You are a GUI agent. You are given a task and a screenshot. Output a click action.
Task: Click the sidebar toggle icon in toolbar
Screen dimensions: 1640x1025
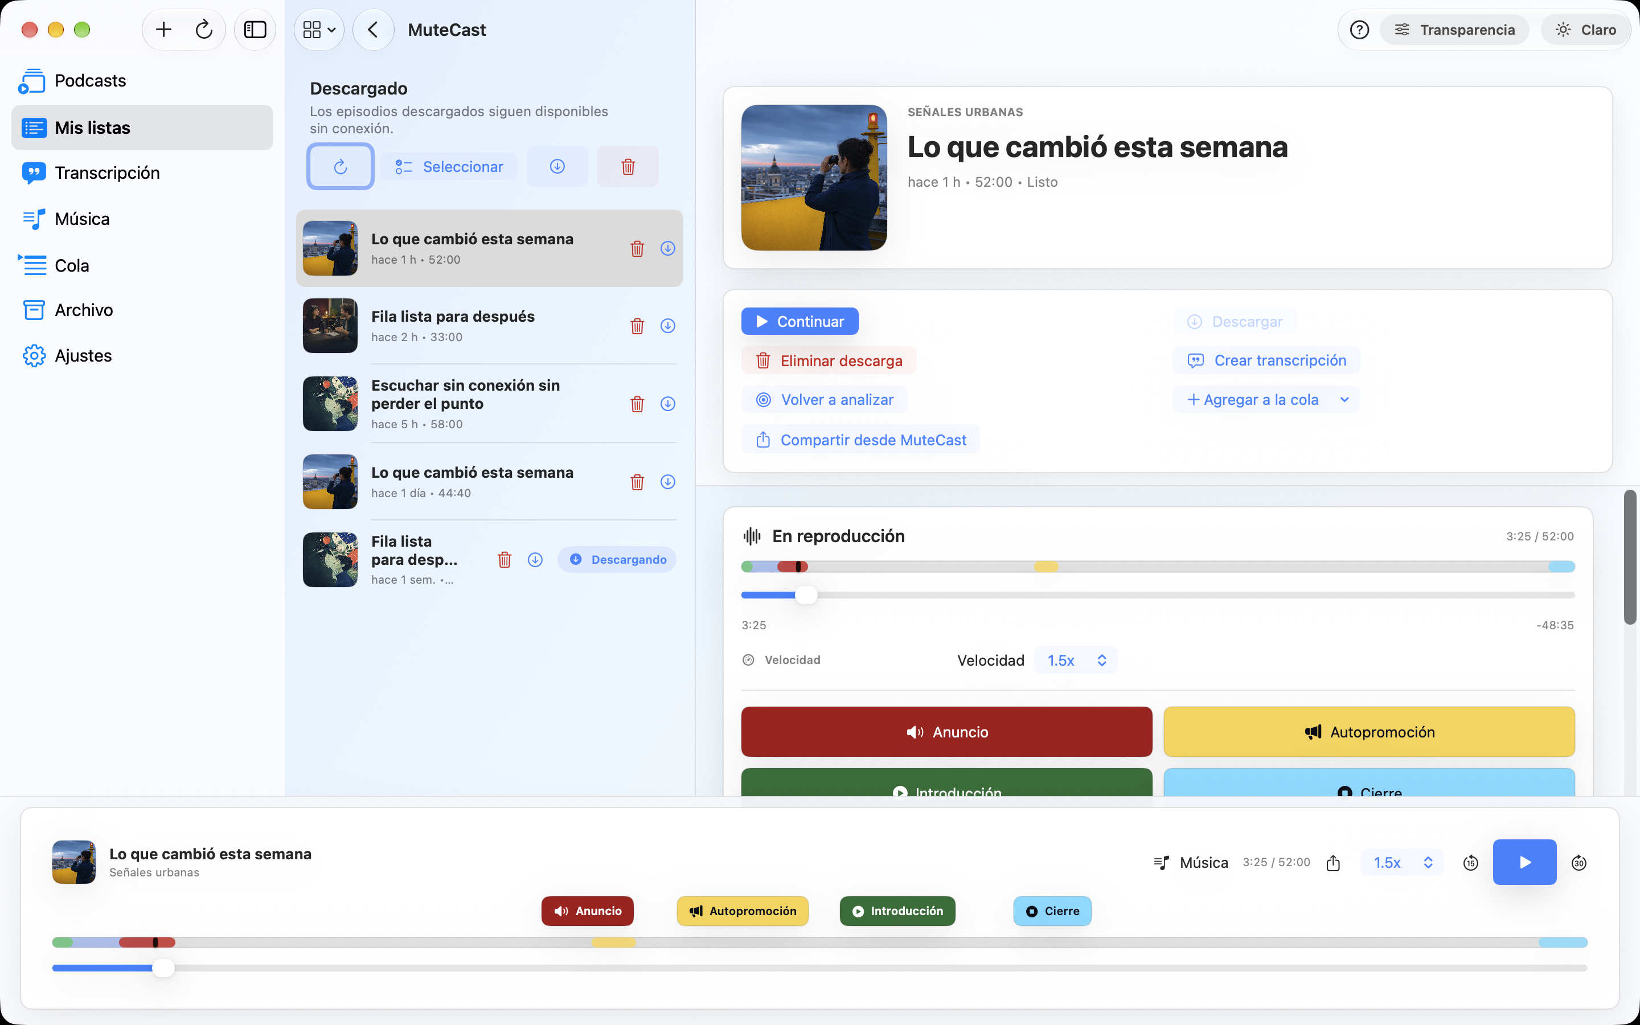[255, 30]
